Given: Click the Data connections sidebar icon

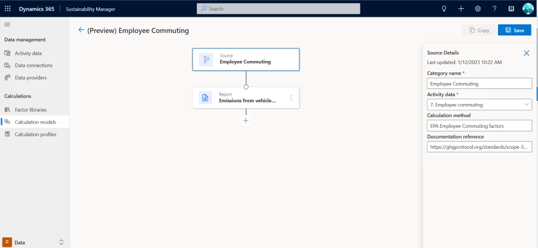Looking at the screenshot, I should [x=7, y=65].
